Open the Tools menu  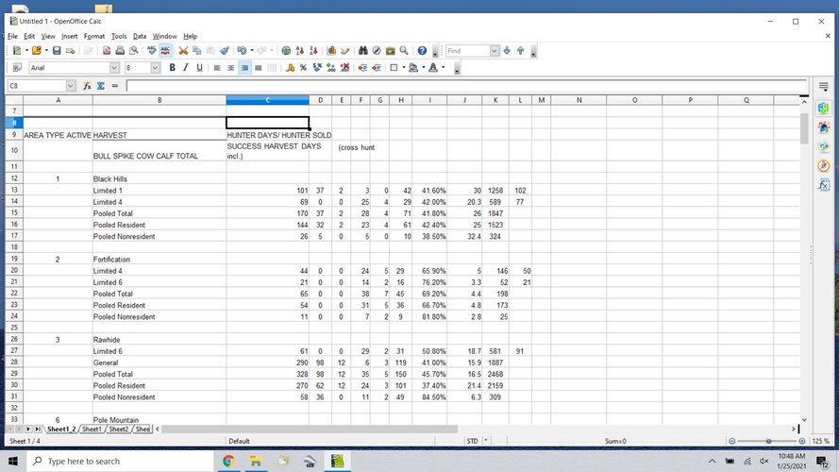[x=119, y=36]
